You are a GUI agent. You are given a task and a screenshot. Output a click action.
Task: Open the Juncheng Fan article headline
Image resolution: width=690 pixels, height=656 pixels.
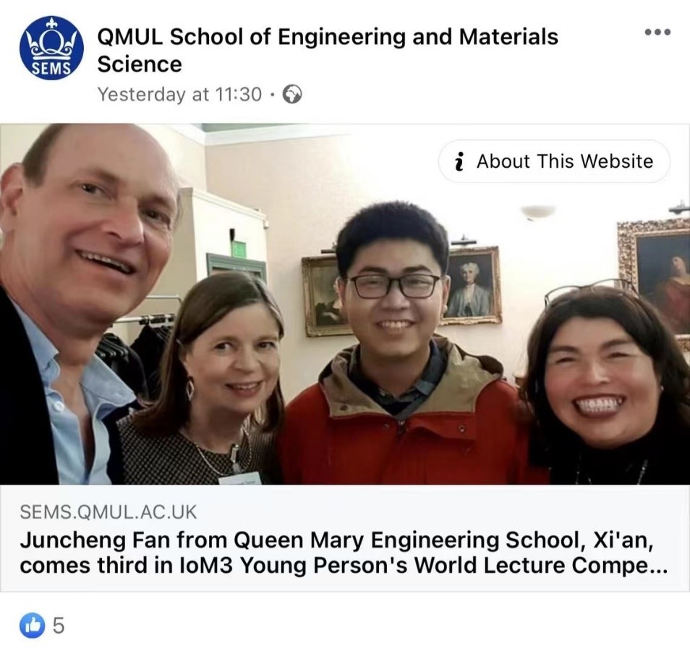[344, 553]
